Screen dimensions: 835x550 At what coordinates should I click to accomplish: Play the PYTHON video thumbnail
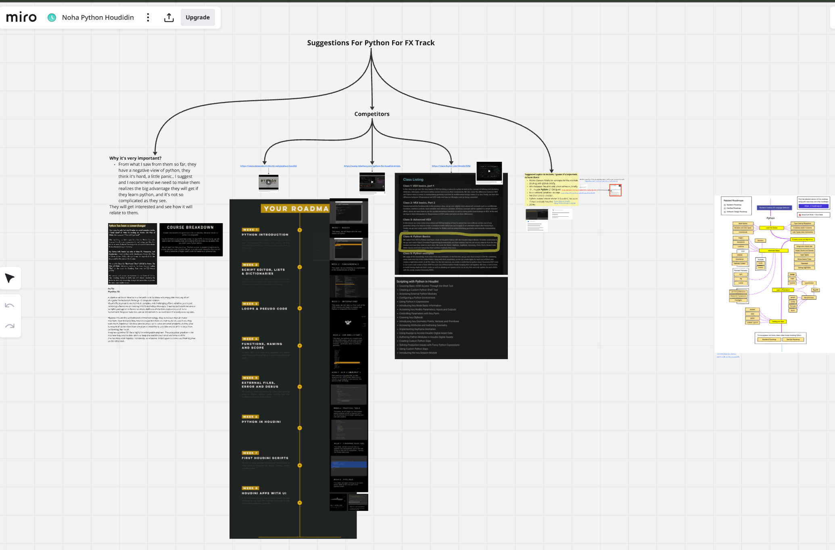click(269, 182)
